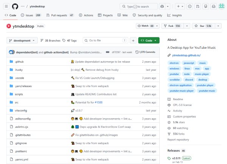
Task: Expand the Fork options dropdown arrow
Action: (x=187, y=26)
